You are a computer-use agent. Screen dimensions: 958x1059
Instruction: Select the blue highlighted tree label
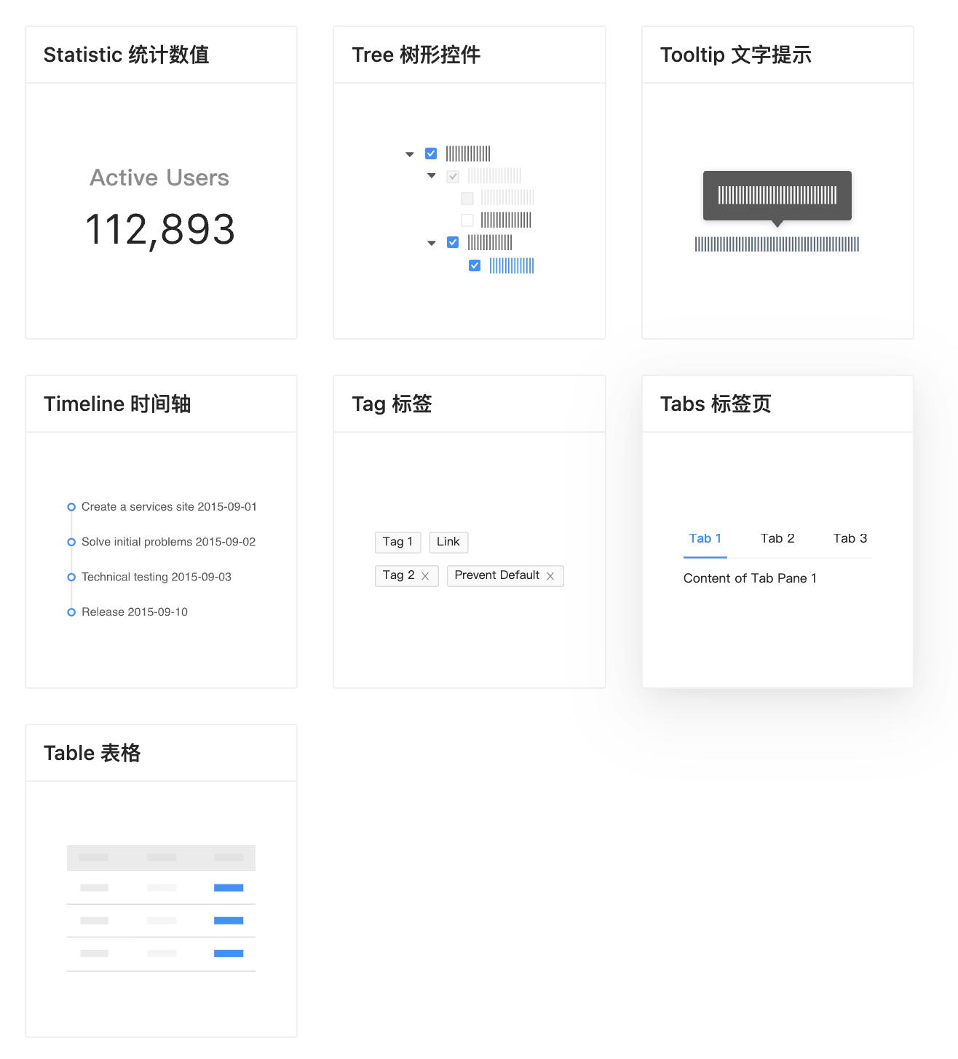pos(512,265)
